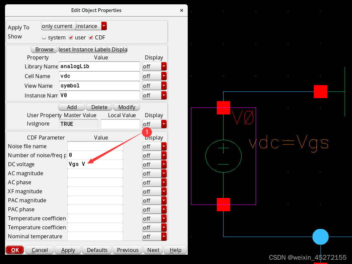Check the system checkbox in Show row

tap(44, 37)
